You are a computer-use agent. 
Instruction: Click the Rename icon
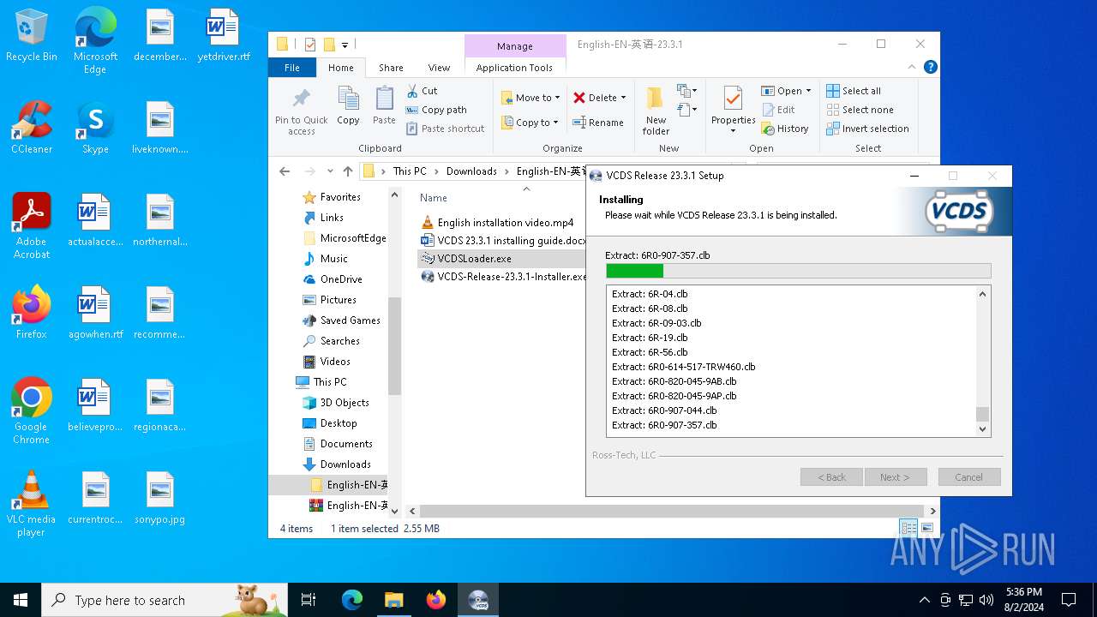click(x=579, y=123)
